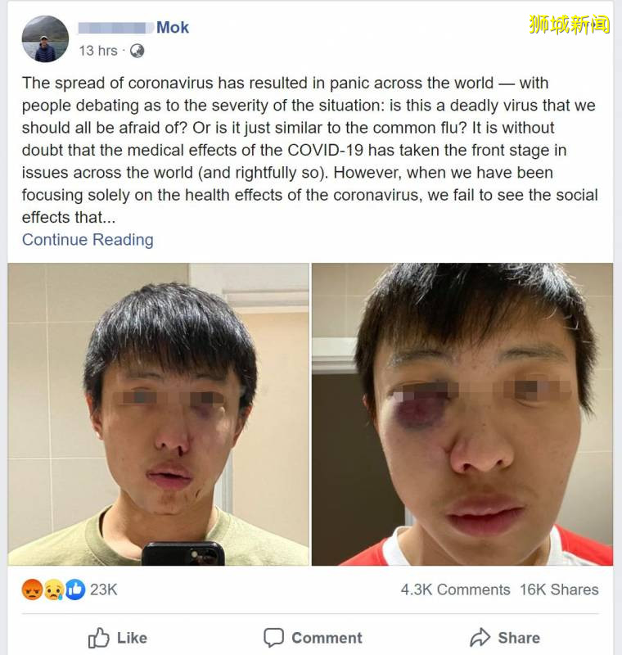Viewport: 622px width, 655px height.
Task: Open the Mok profile name link
Action: [x=173, y=28]
